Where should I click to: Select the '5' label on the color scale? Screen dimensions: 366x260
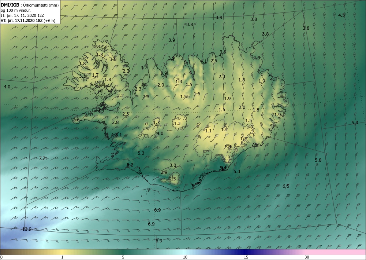123,257
